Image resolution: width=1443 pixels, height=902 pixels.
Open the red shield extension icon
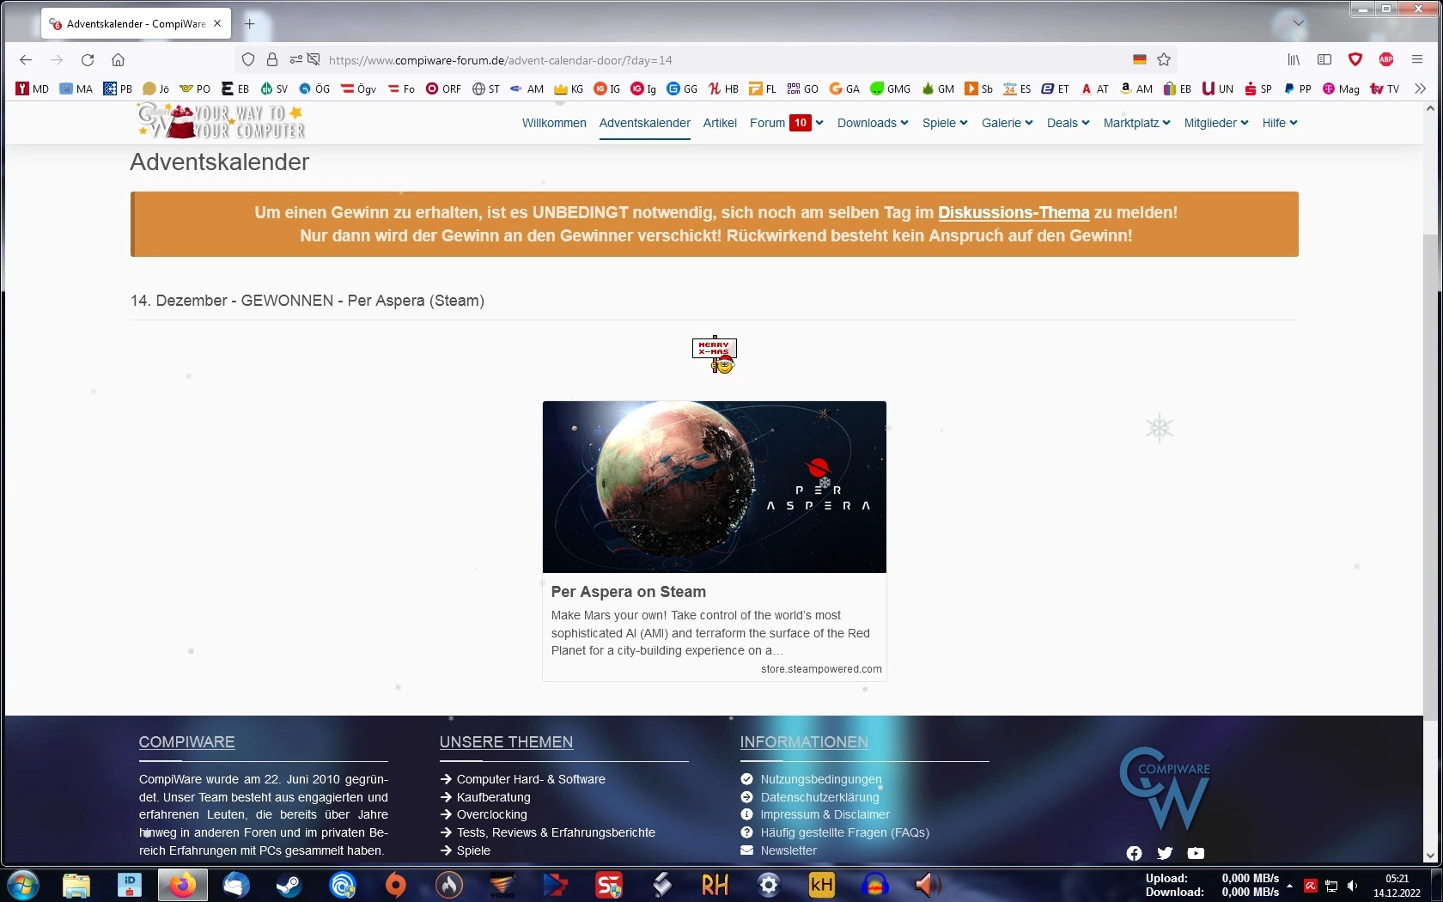click(1355, 60)
